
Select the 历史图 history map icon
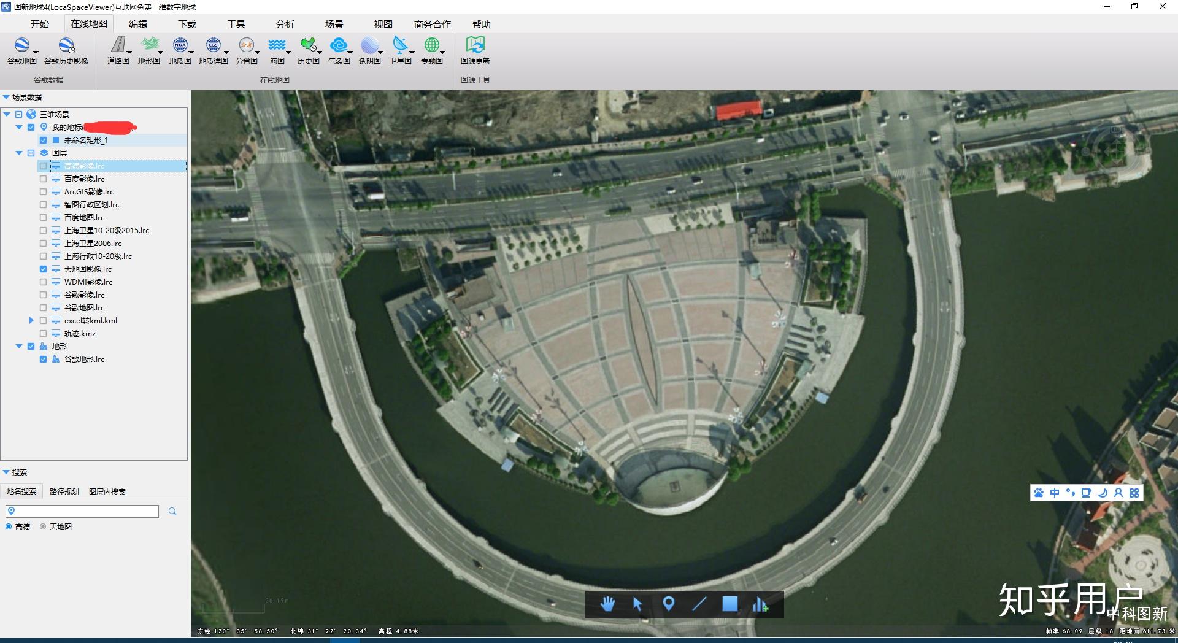click(x=308, y=45)
